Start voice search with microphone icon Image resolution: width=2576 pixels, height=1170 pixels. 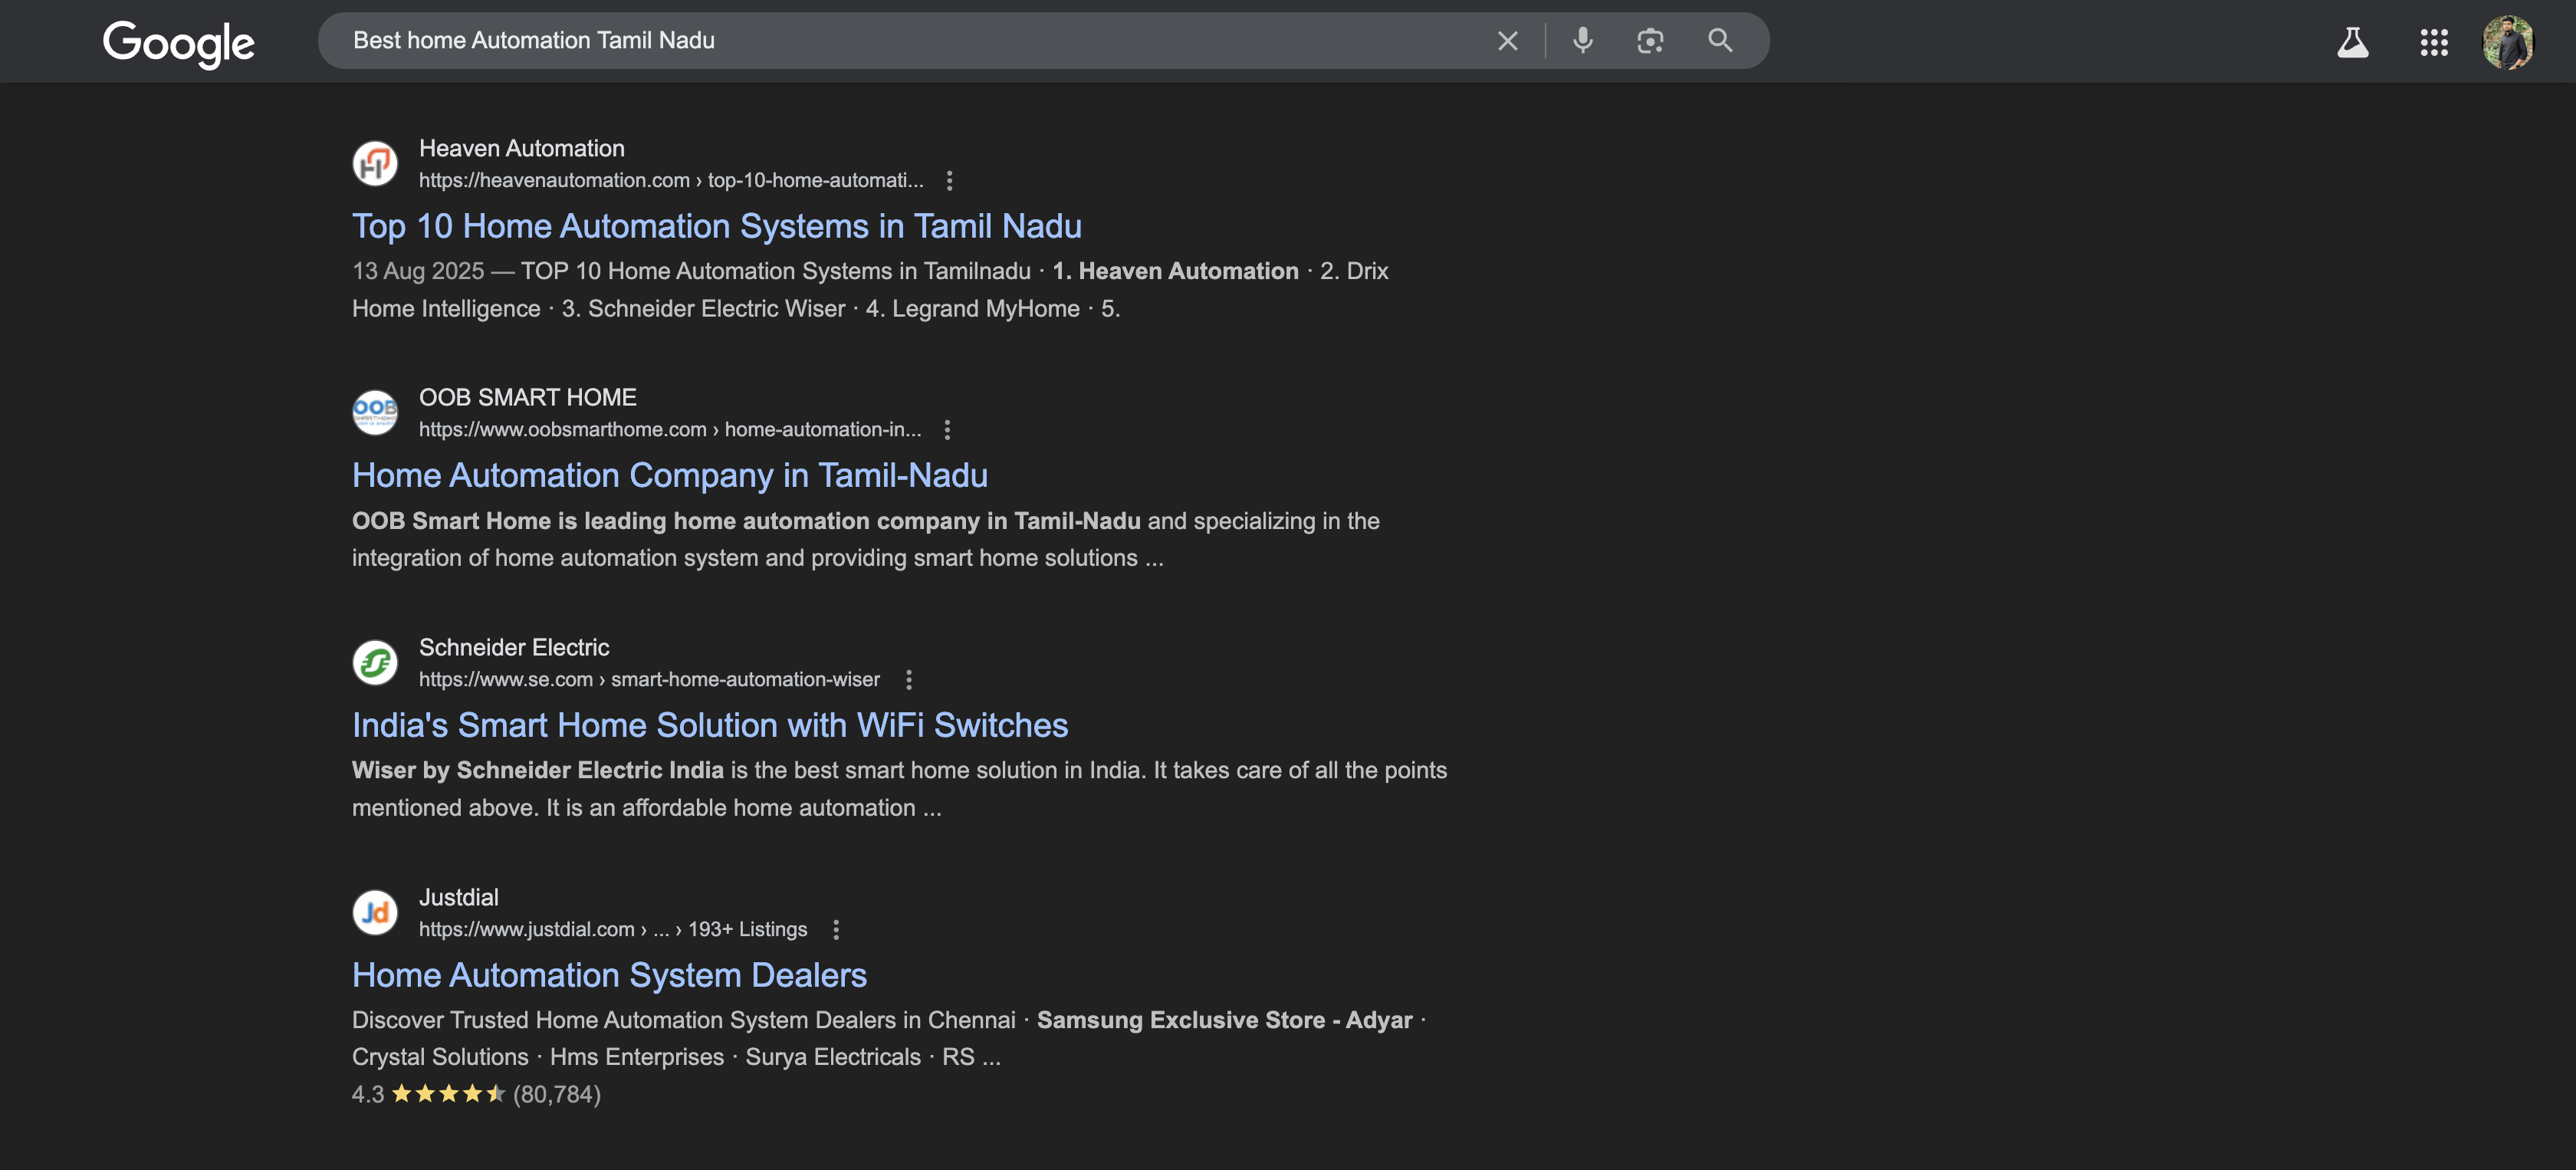click(x=1582, y=41)
